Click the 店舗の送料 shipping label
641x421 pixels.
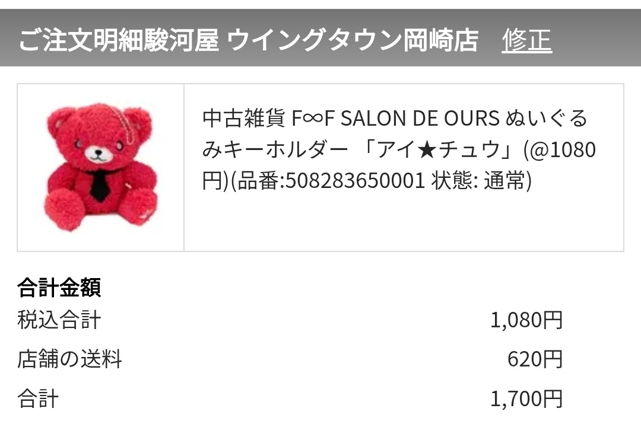point(70,359)
